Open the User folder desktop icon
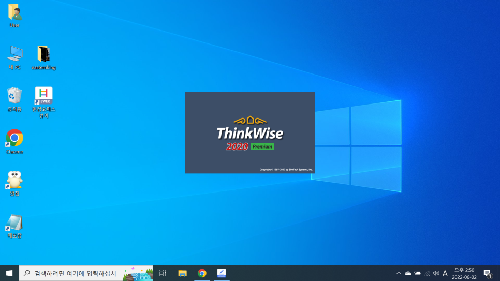 click(14, 16)
